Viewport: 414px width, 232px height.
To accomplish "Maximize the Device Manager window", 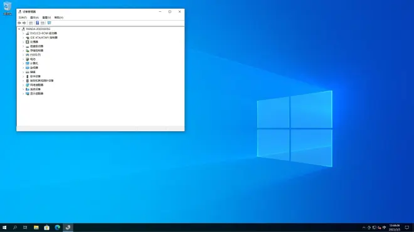I will (x=170, y=12).
